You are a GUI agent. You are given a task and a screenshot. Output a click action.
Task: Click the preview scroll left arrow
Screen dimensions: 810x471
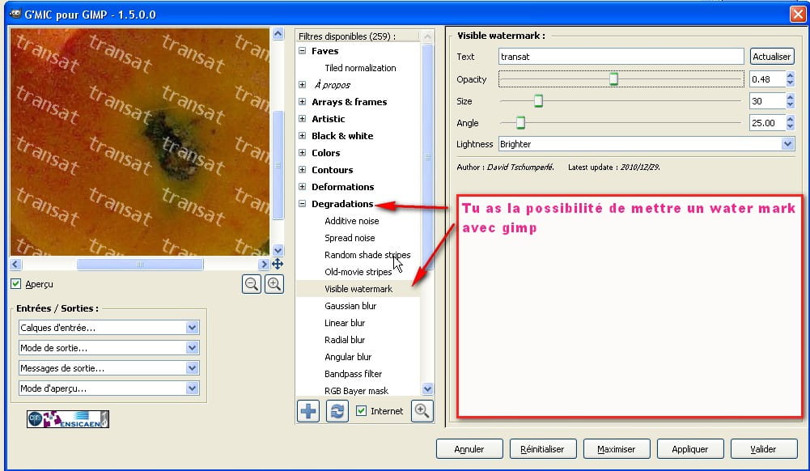[x=15, y=264]
